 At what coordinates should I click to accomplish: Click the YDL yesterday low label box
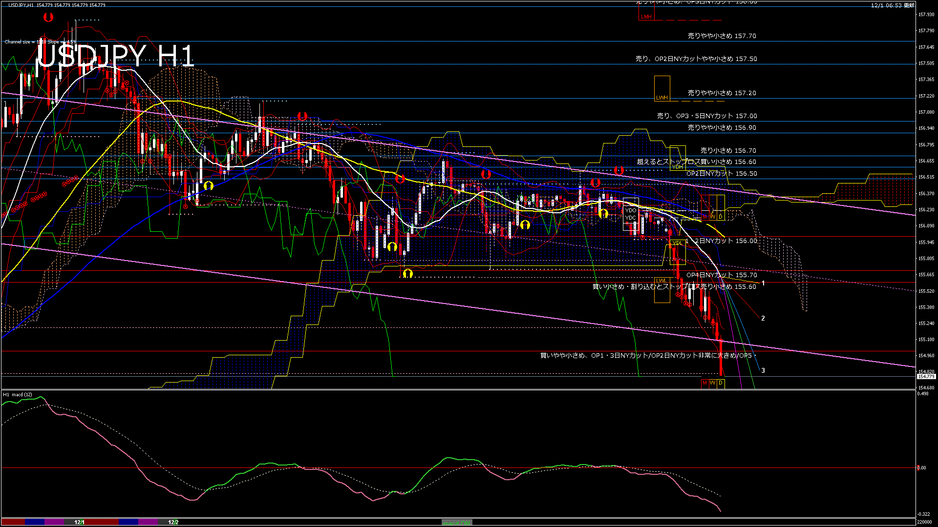coord(677,243)
